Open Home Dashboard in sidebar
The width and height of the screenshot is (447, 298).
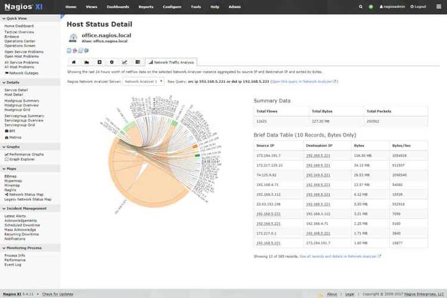[19, 26]
